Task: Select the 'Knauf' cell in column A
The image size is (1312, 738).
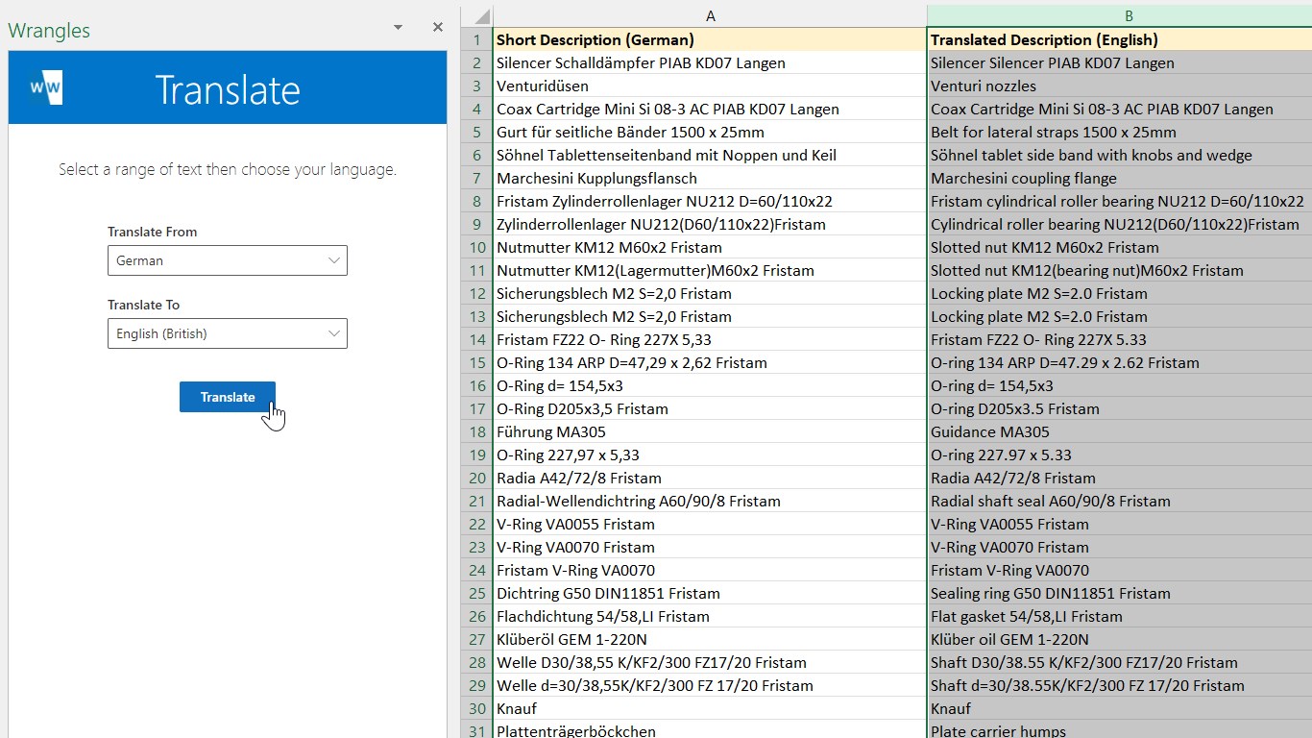Action: (711, 709)
